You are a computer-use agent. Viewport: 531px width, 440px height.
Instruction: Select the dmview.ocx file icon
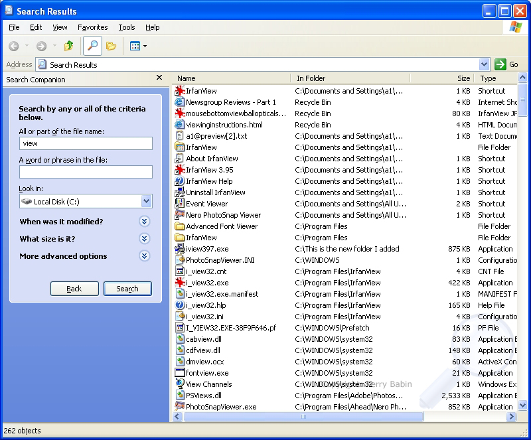click(x=179, y=362)
